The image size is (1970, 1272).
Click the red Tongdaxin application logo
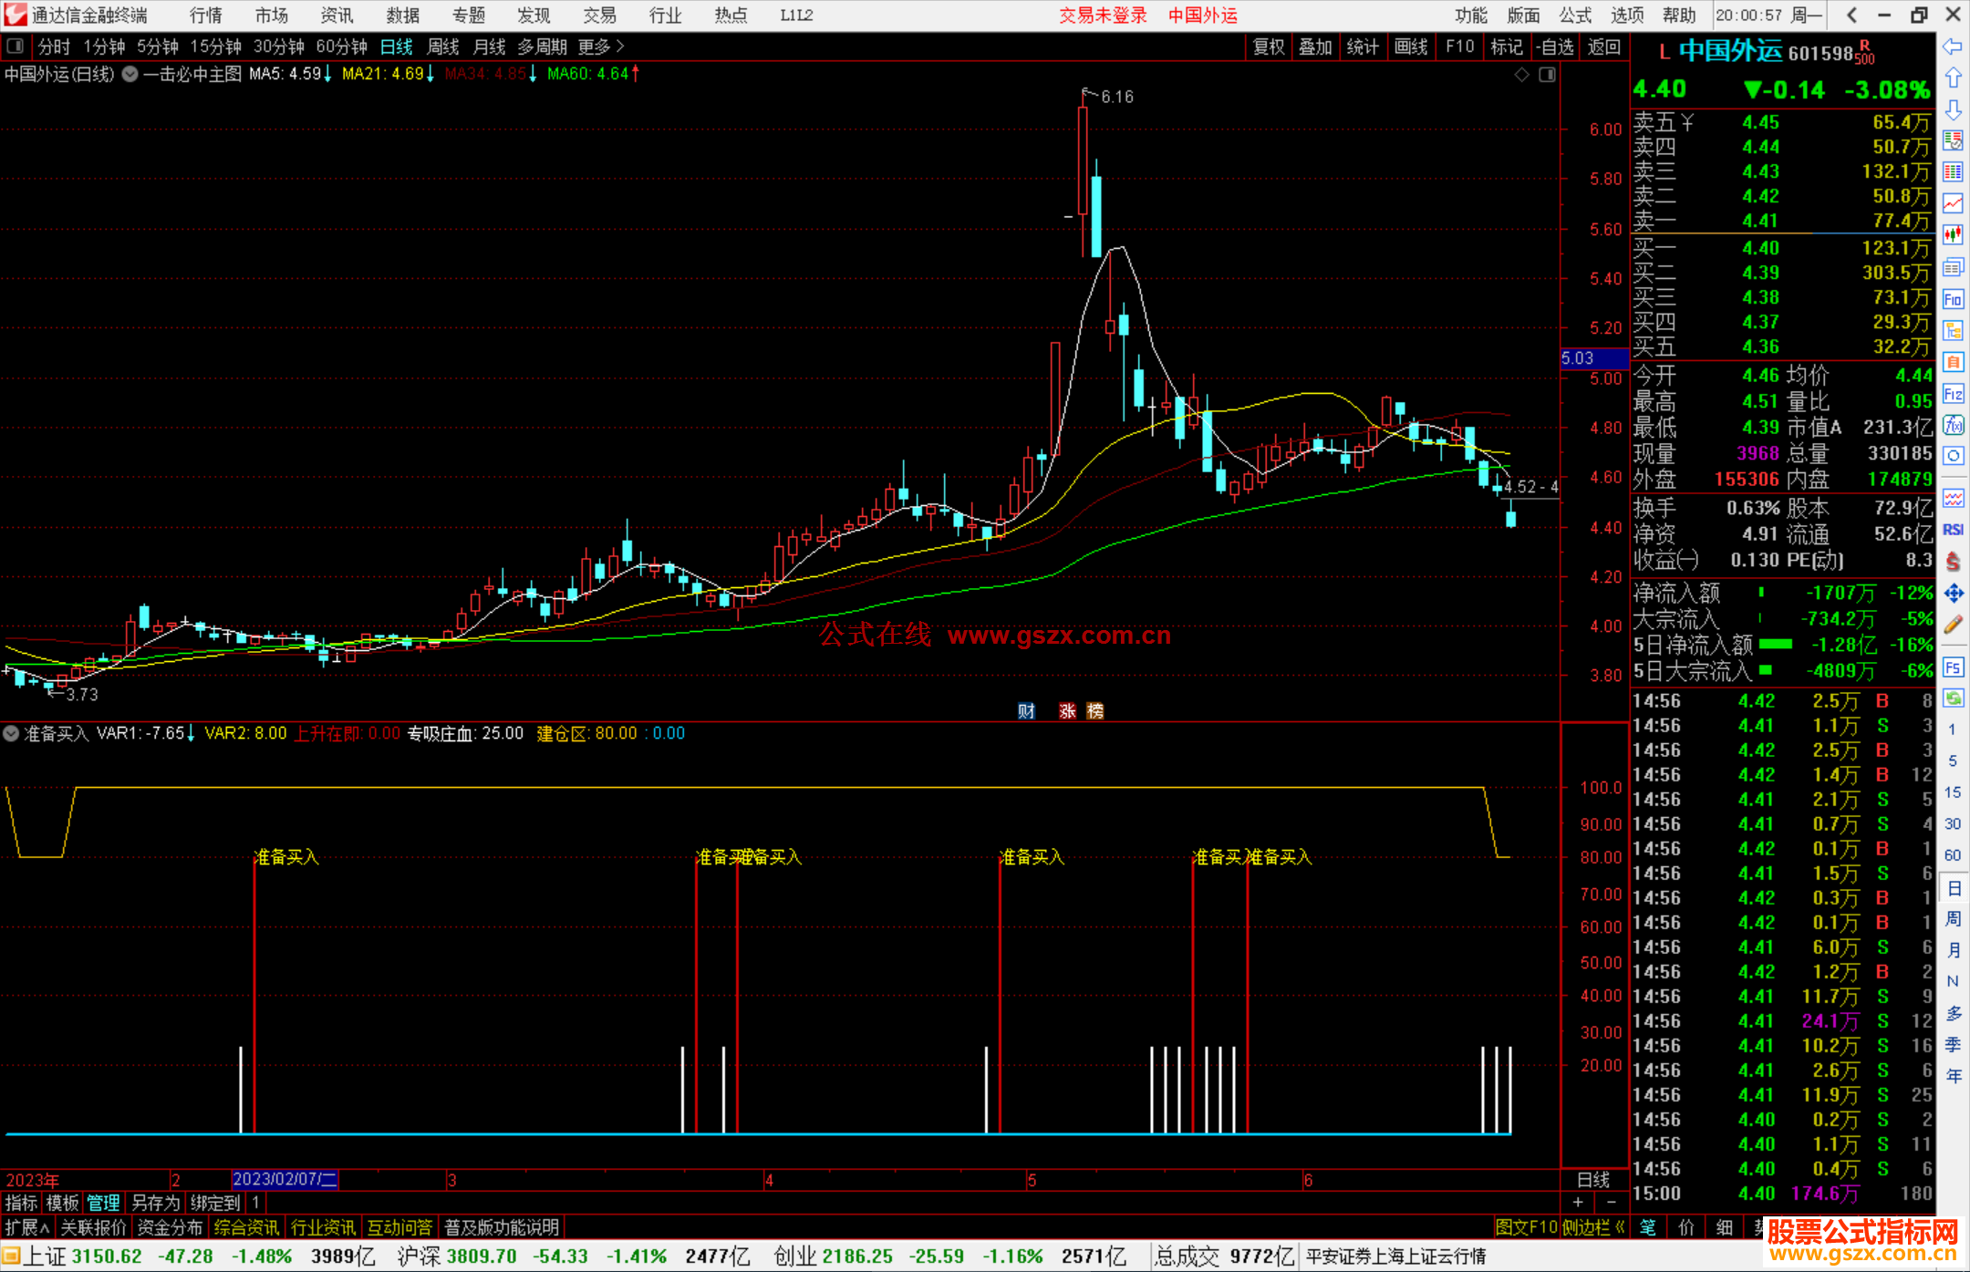pyautogui.click(x=15, y=15)
